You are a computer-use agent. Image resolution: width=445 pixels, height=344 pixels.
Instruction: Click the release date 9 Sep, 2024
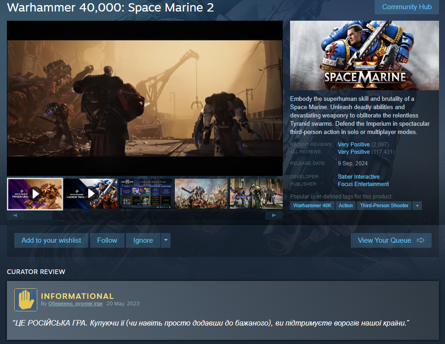pyautogui.click(x=353, y=163)
